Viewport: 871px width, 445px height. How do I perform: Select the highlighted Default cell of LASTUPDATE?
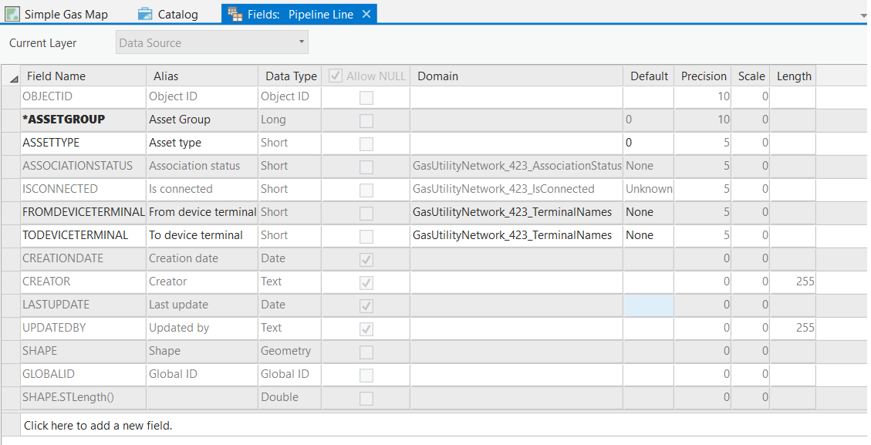pos(649,305)
